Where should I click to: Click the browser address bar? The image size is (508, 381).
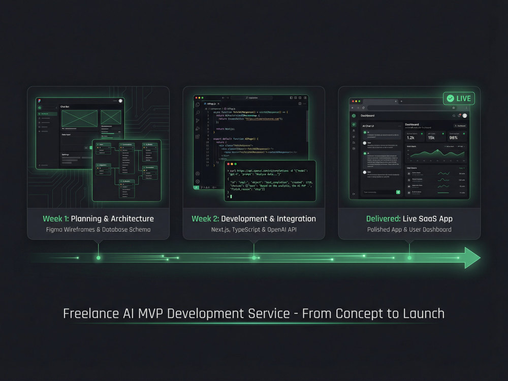coord(412,108)
